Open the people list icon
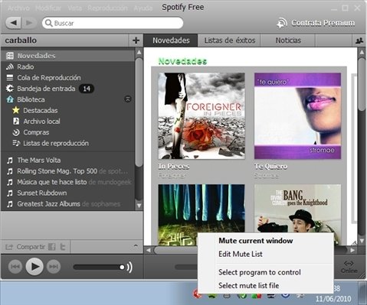The height and width of the screenshot is (305, 367). coord(359,41)
